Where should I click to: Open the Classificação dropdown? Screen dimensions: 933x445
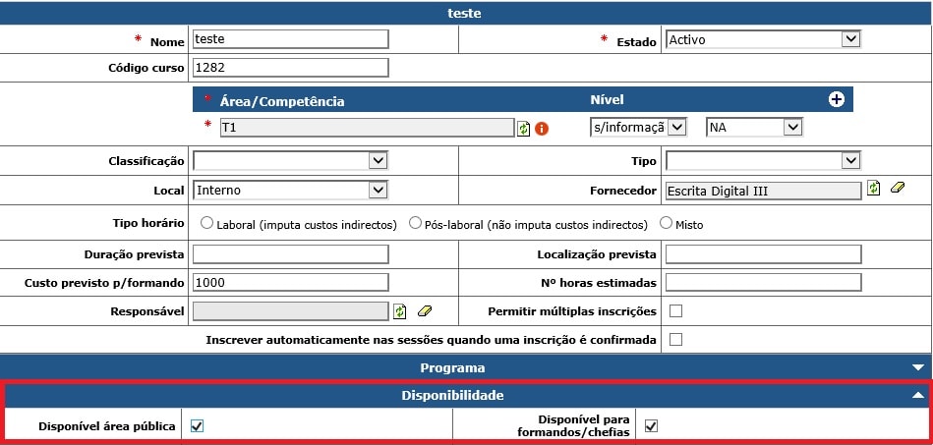290,161
